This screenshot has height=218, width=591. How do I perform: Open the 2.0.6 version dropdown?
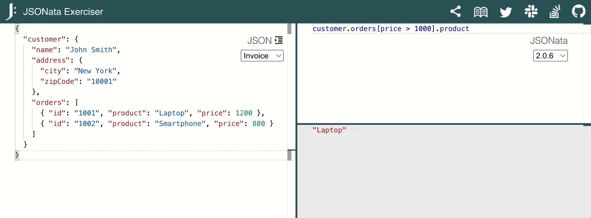pos(550,56)
